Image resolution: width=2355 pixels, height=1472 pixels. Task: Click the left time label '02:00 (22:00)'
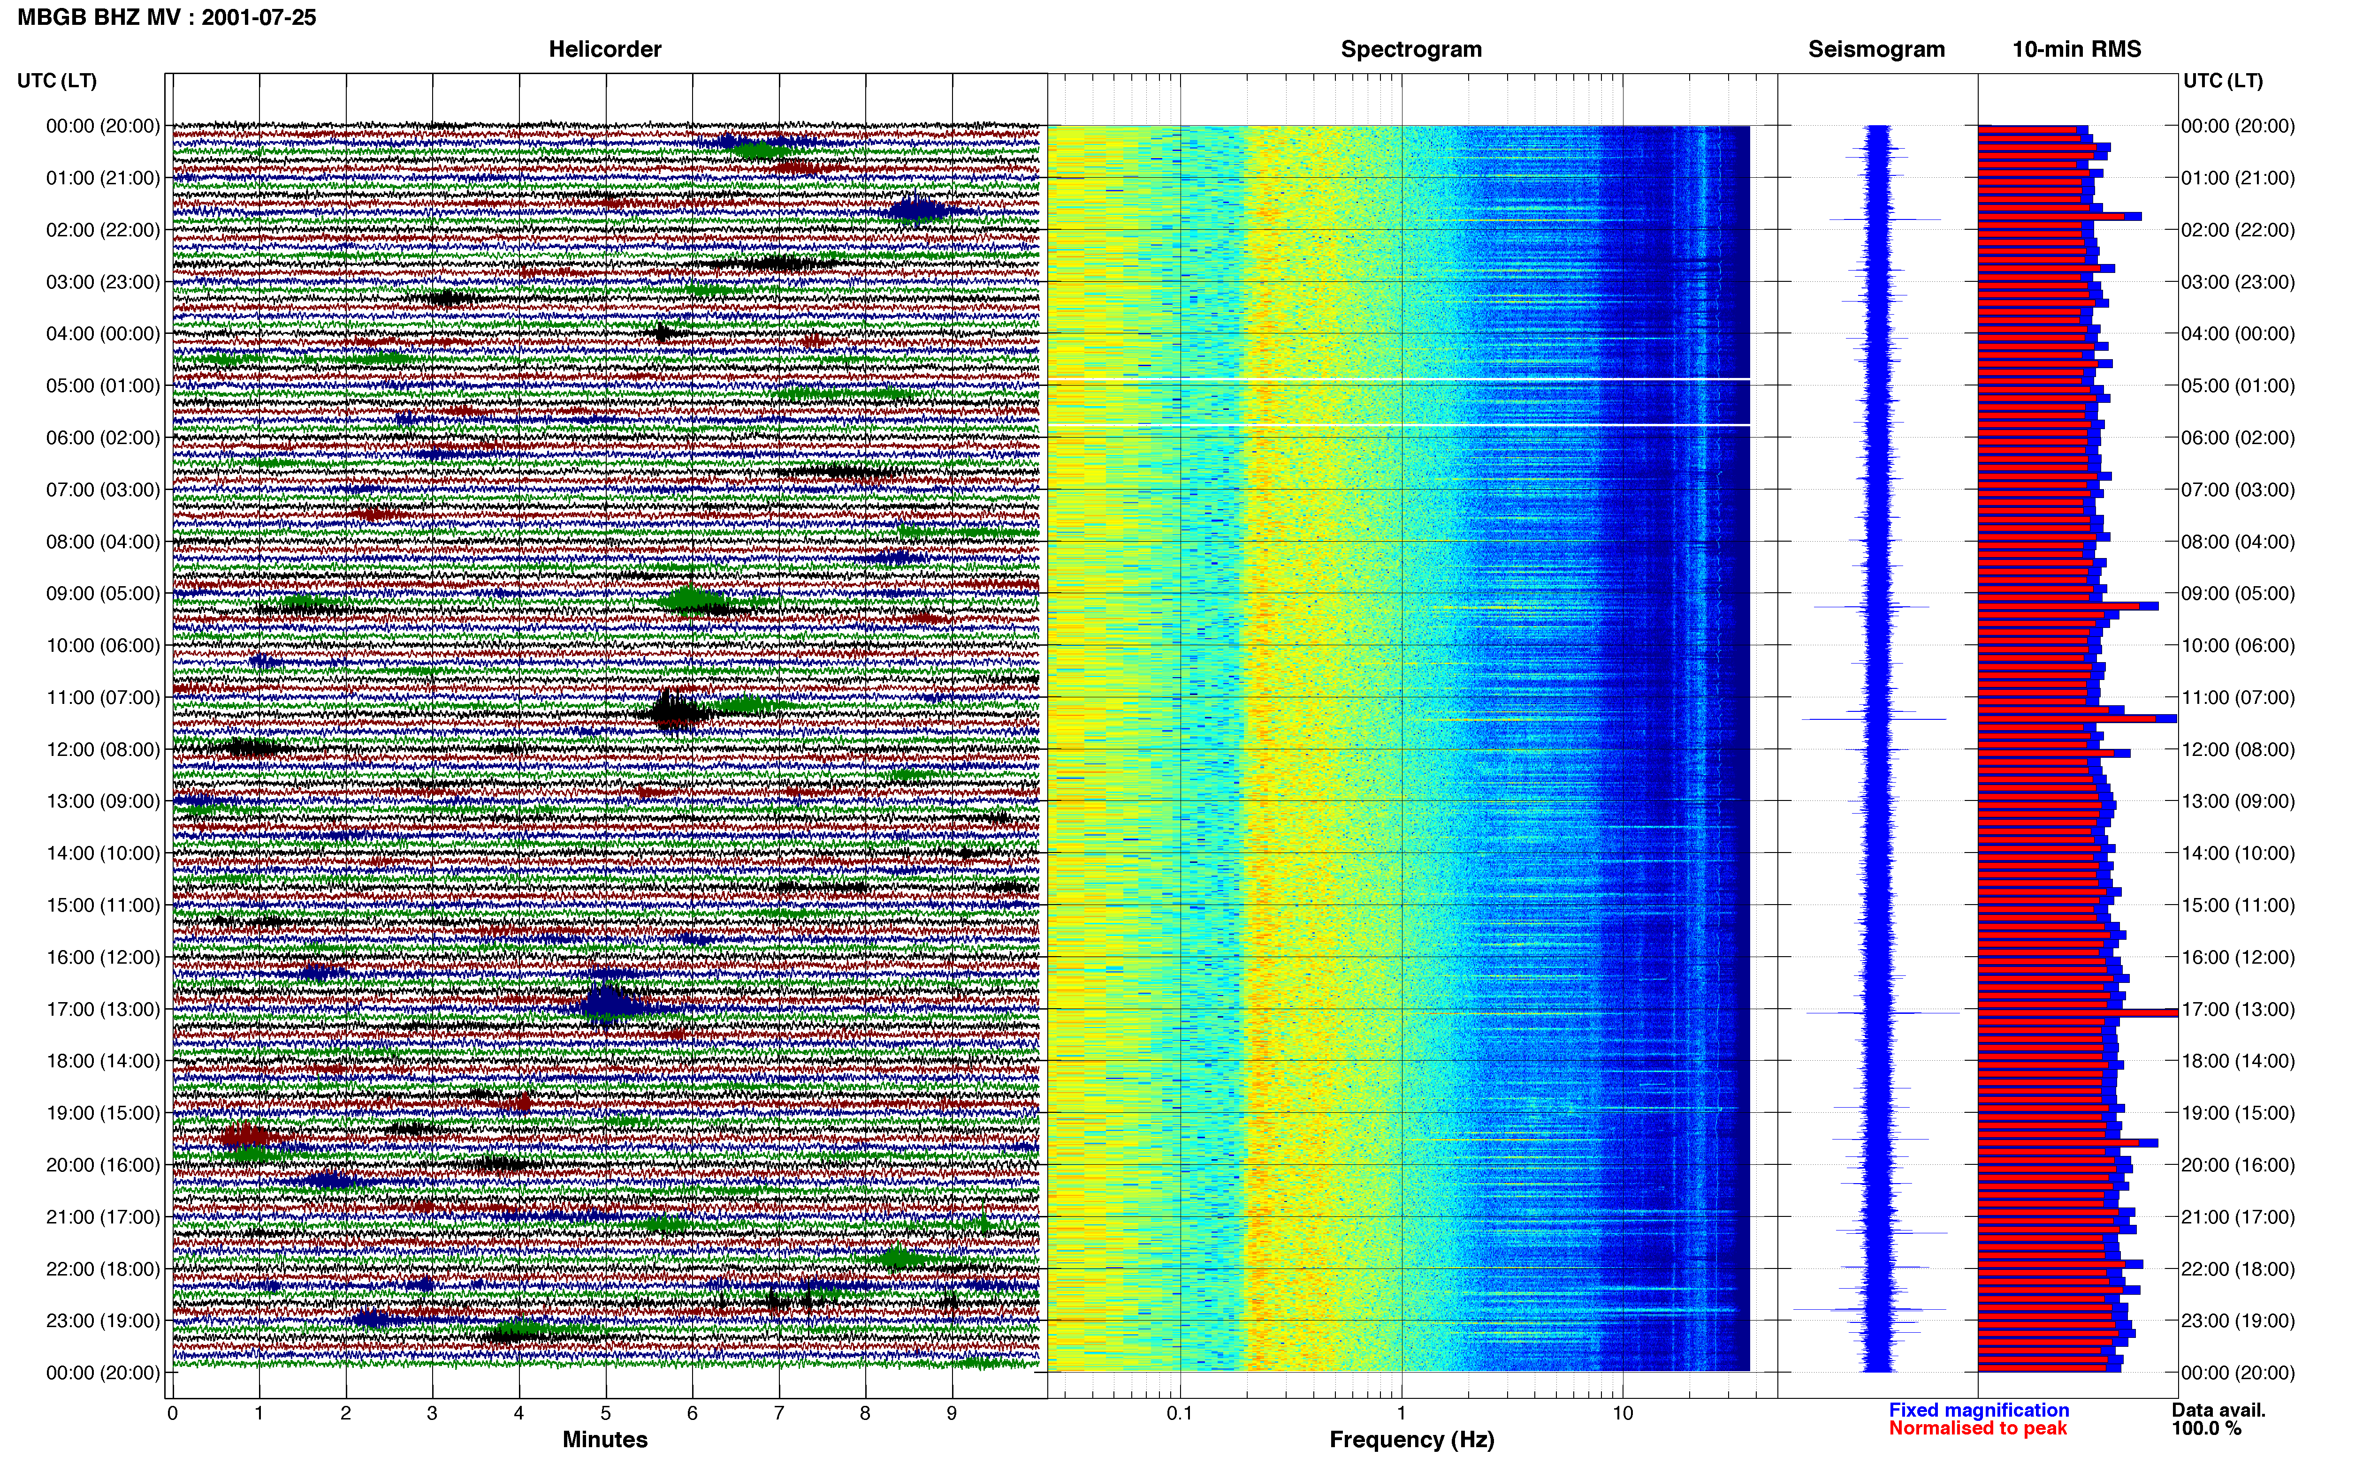tap(103, 230)
